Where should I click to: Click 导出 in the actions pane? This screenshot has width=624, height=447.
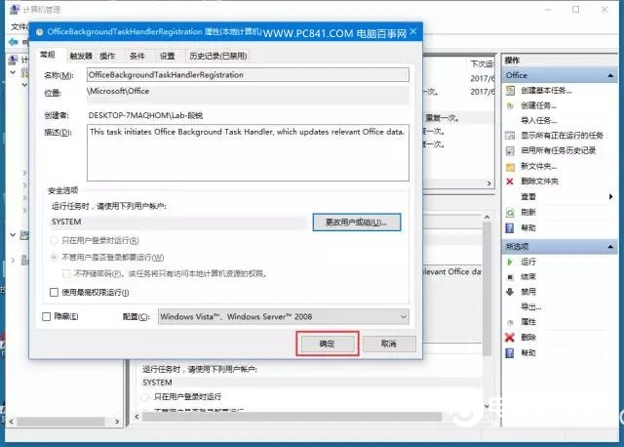point(530,306)
